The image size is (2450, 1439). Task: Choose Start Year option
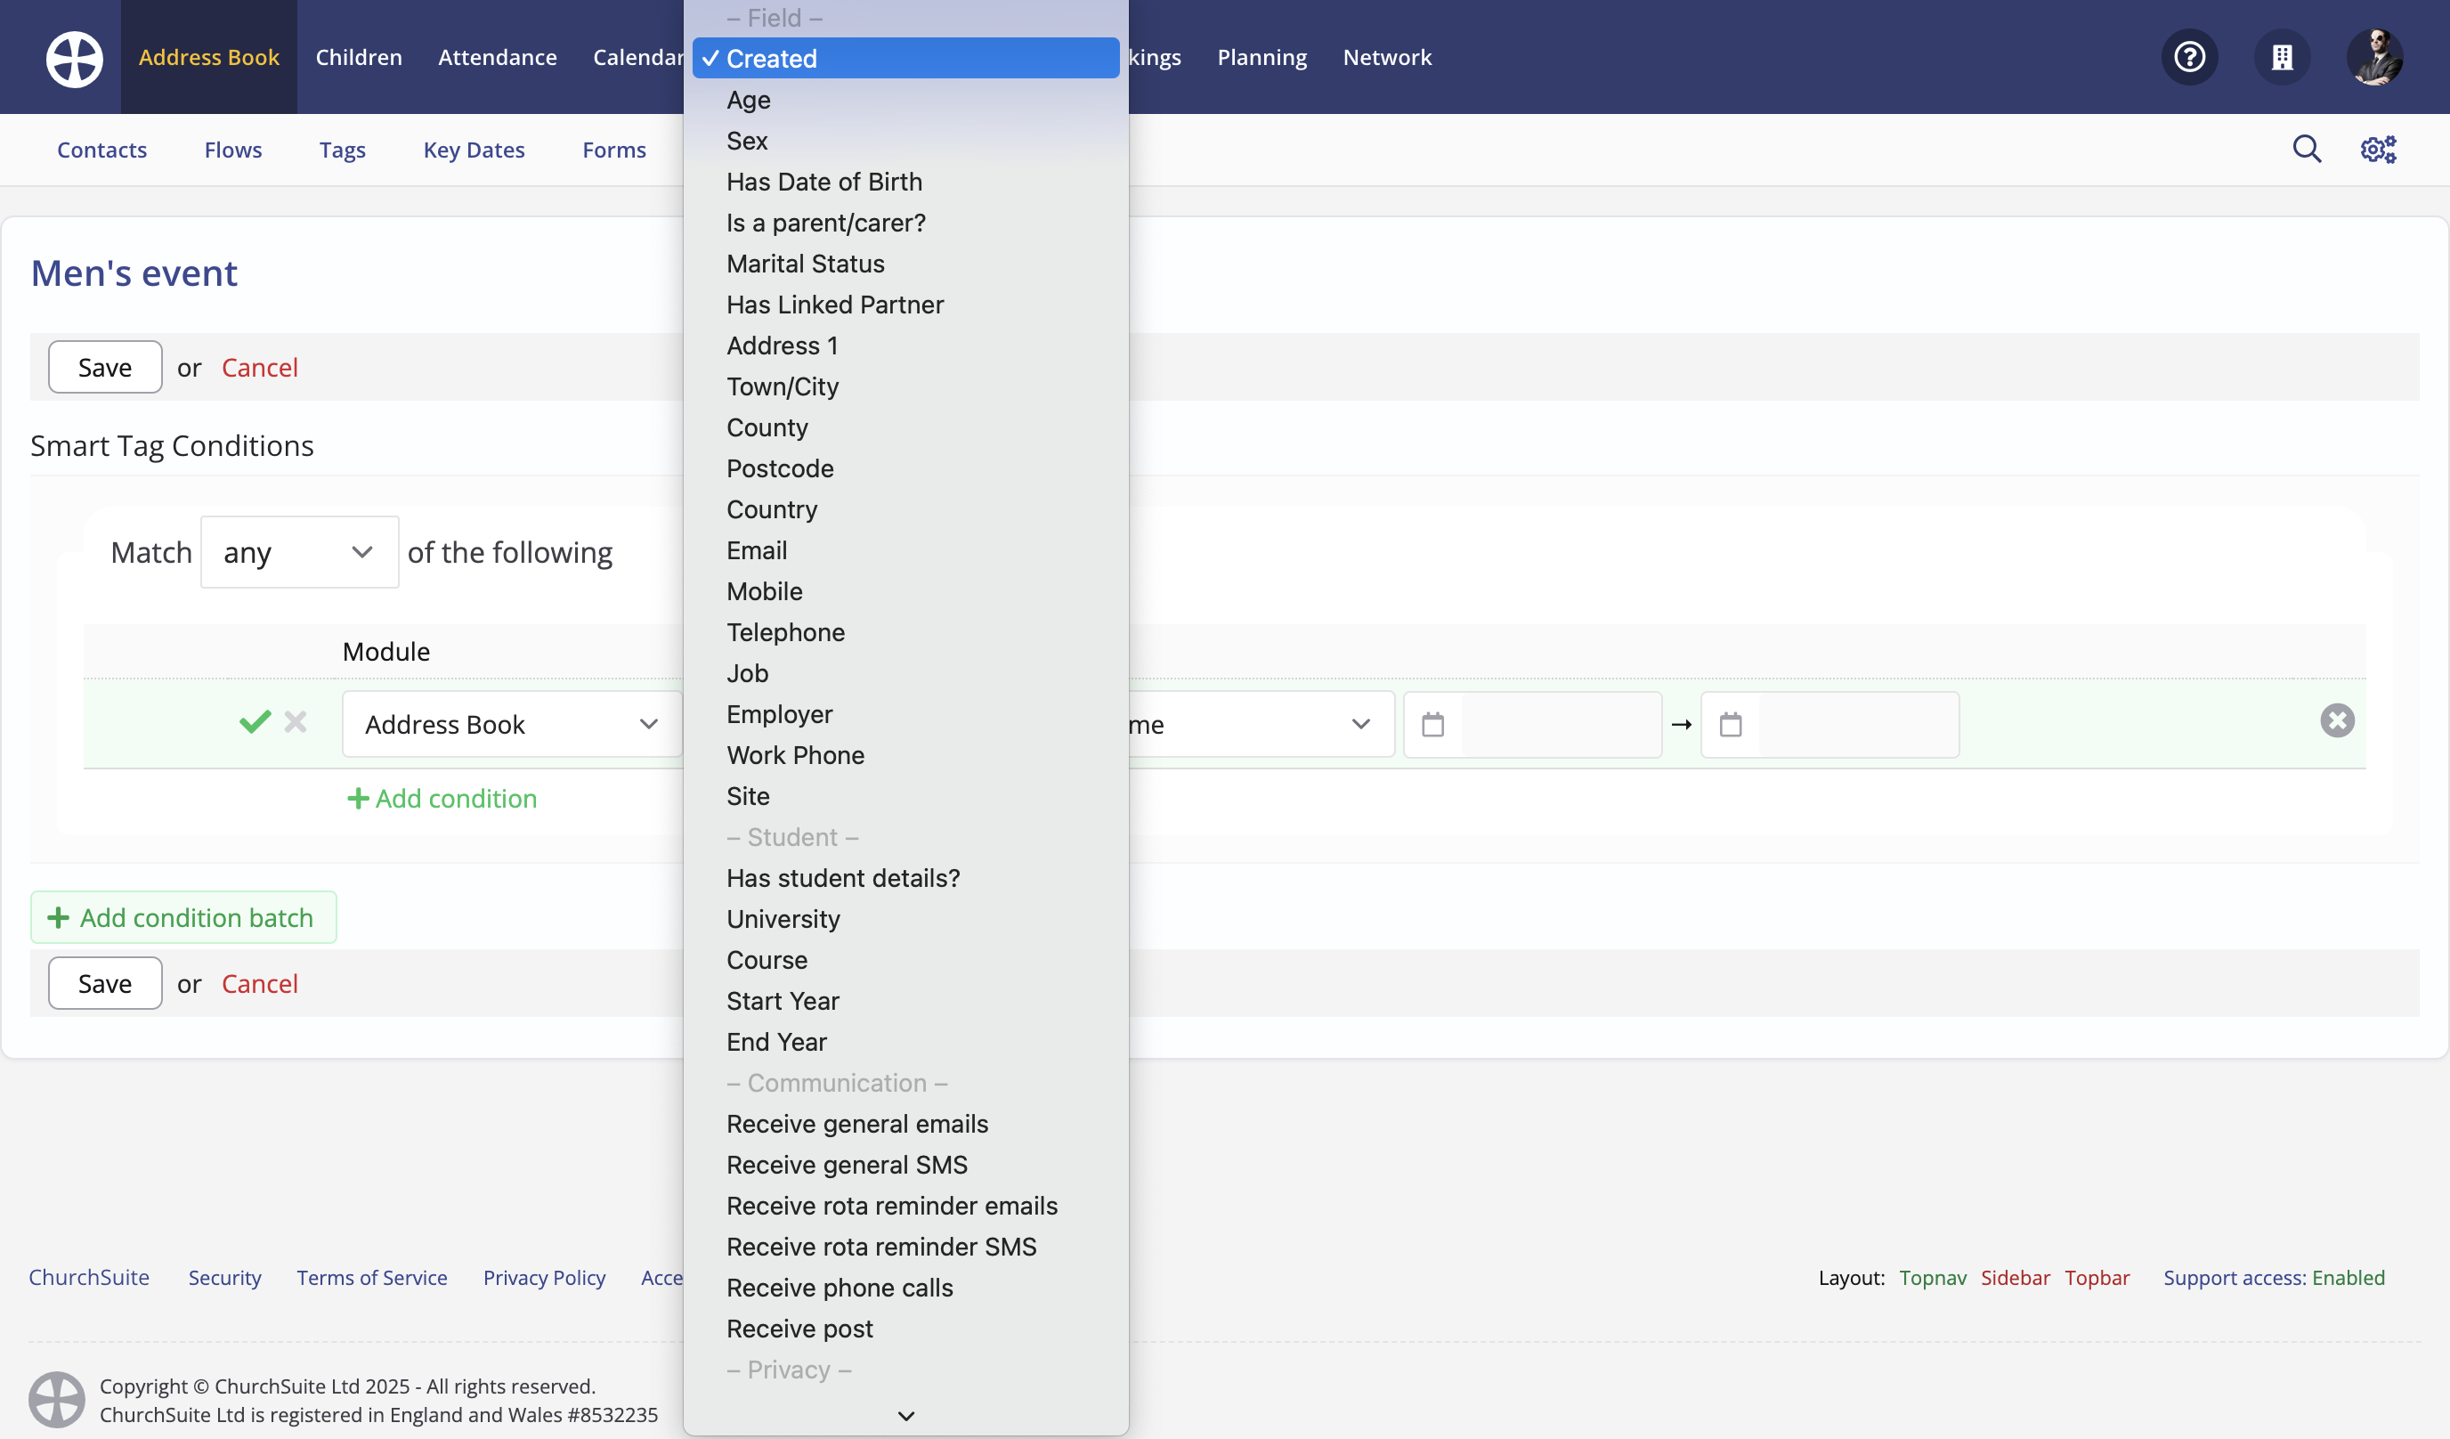[x=906, y=1002]
